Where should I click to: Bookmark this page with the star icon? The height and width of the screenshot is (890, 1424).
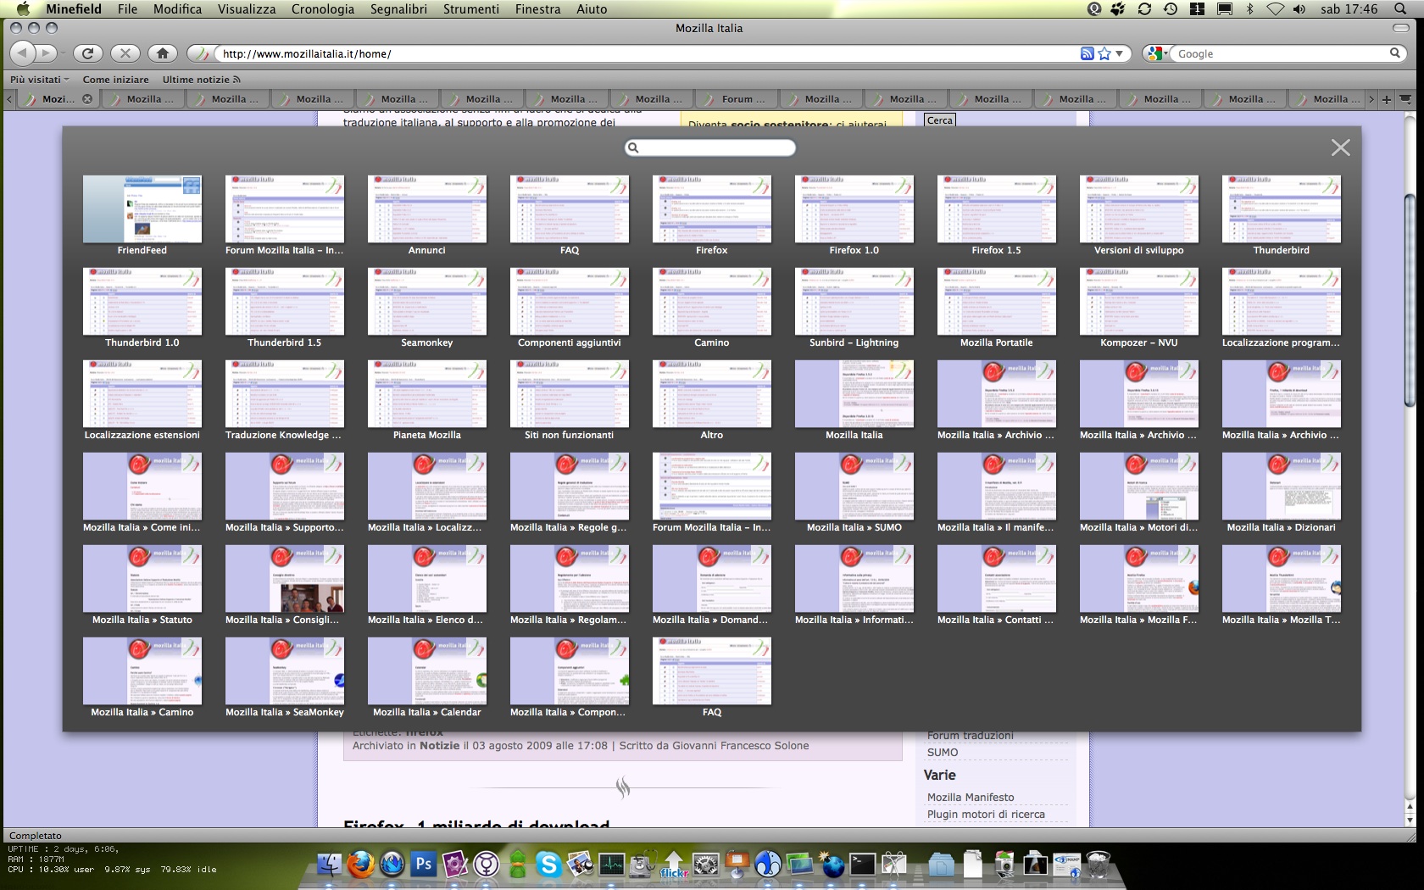(x=1104, y=53)
